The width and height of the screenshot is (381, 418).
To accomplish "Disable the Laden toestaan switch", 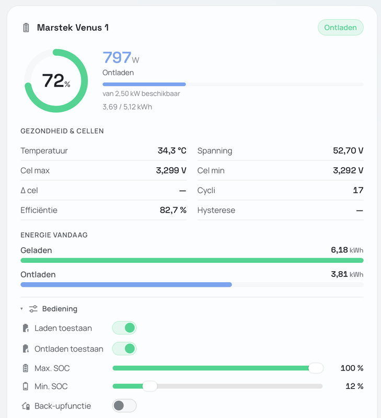I will point(124,328).
